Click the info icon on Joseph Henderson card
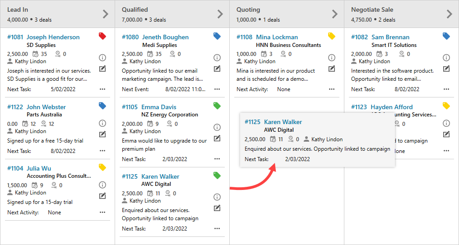 click(x=102, y=57)
